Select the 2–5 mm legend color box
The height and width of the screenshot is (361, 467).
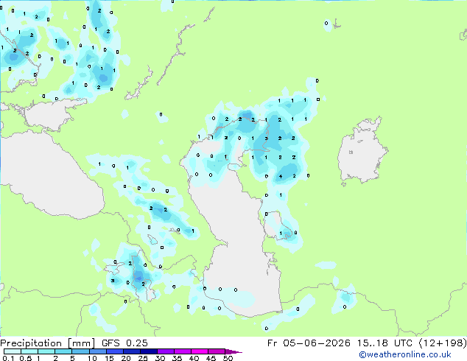pos(63,351)
